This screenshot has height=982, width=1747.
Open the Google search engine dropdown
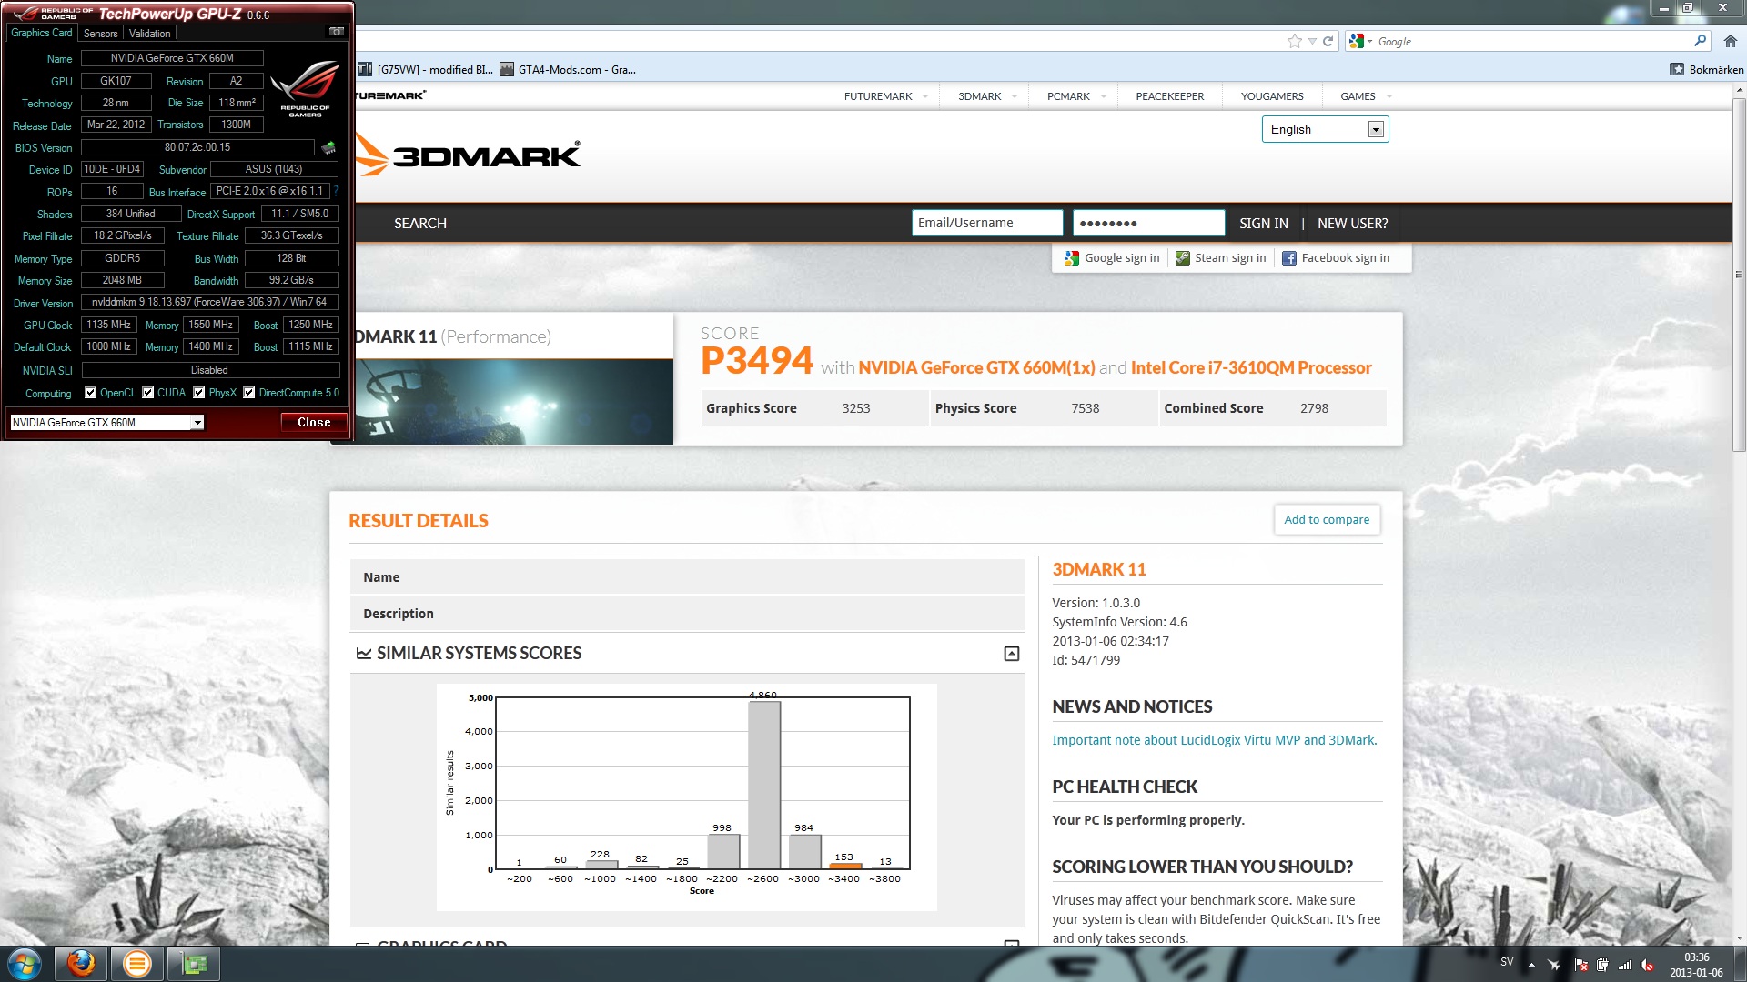tap(1360, 41)
